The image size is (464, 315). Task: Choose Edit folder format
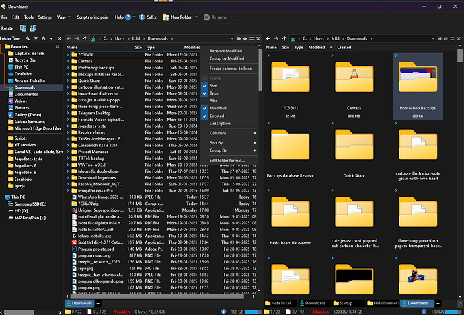click(229, 160)
